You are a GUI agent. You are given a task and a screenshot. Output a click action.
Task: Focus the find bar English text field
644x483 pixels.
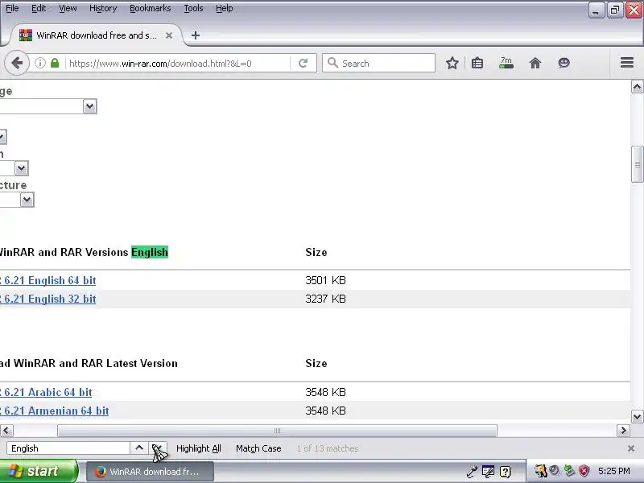(68, 448)
